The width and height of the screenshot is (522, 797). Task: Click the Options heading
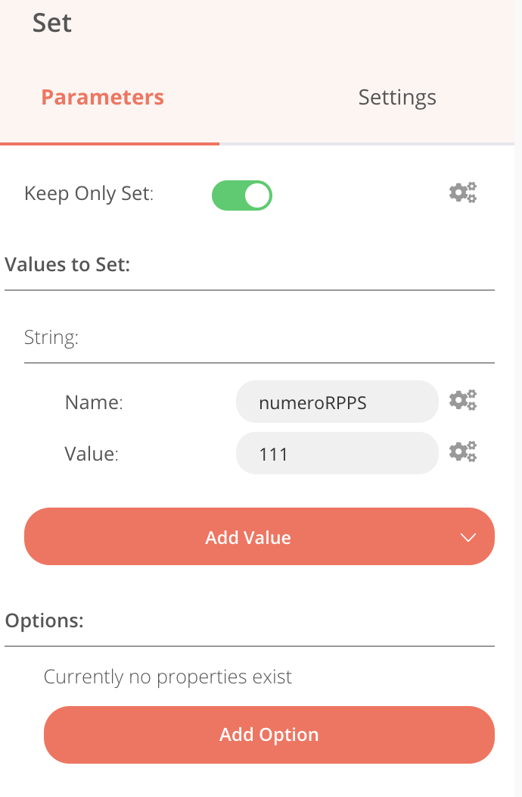pyautogui.click(x=44, y=620)
